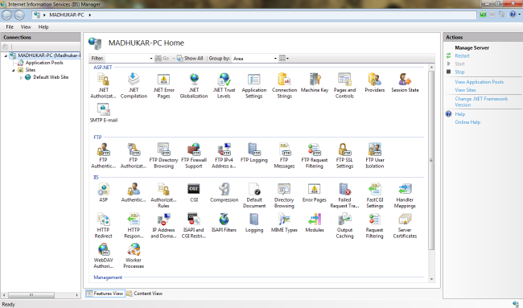
Task: Open FTP Firewall Support feature
Action: point(194,156)
